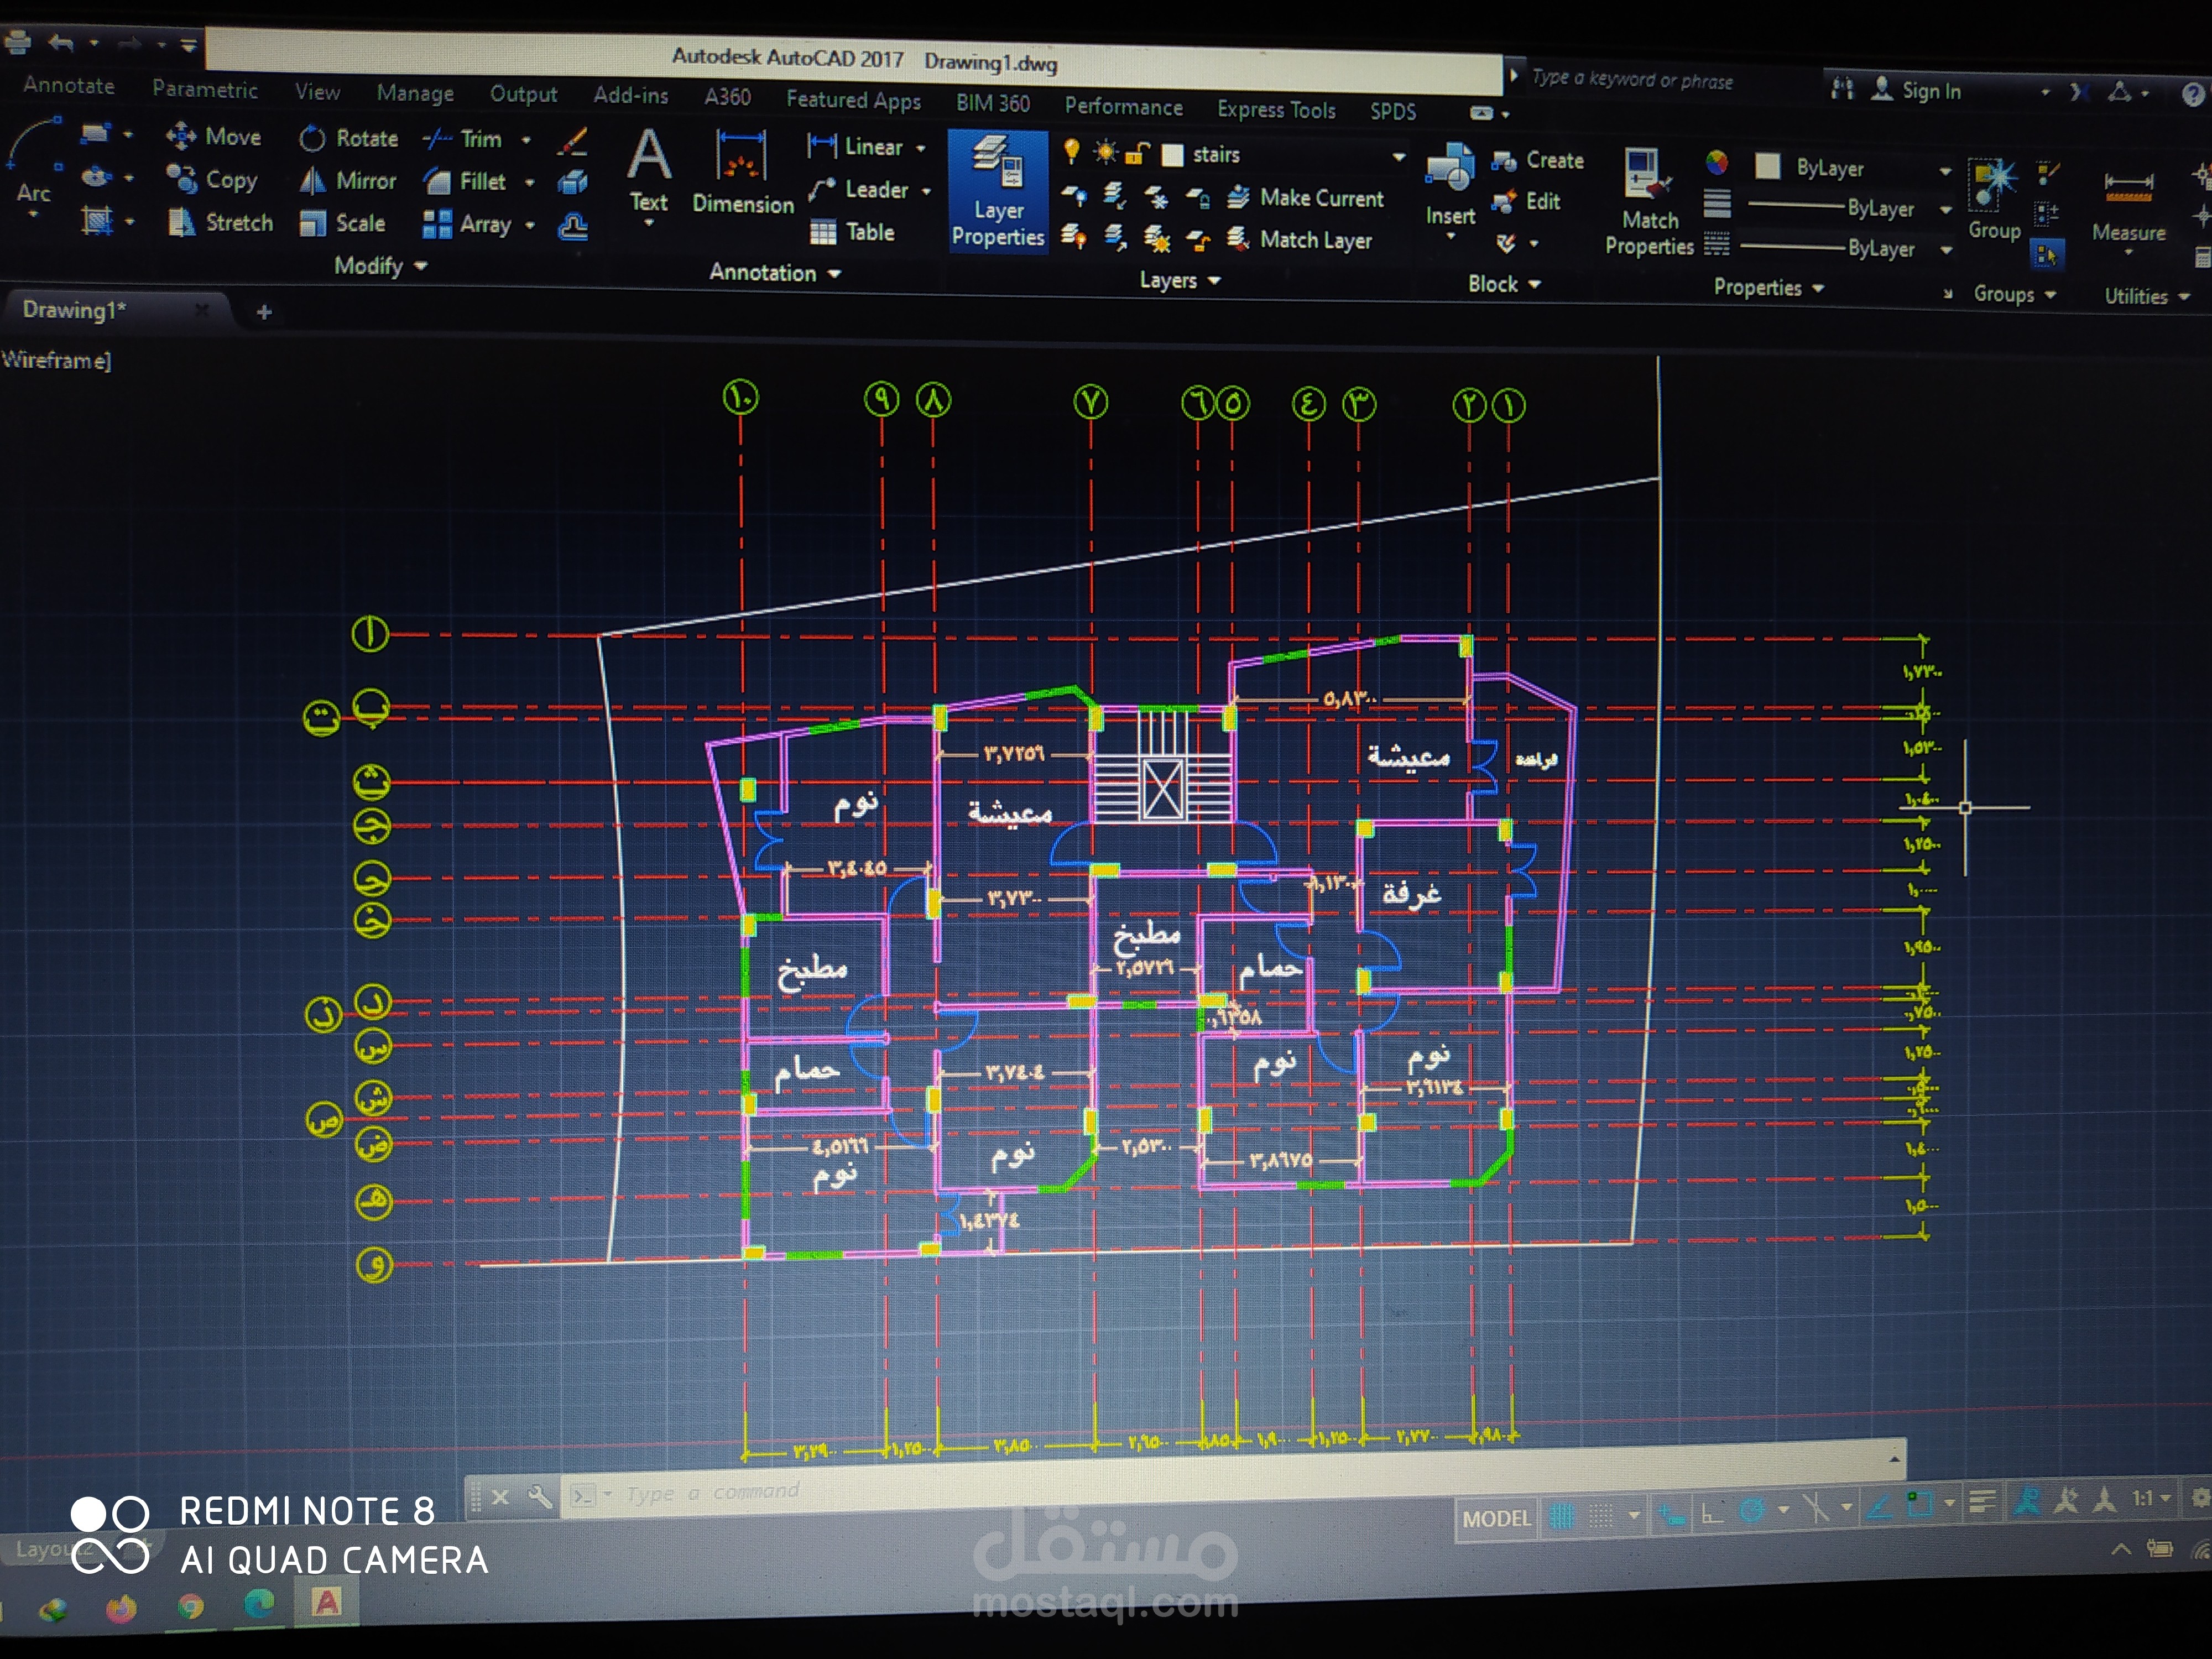Open the Array dropdown arrow

click(530, 225)
